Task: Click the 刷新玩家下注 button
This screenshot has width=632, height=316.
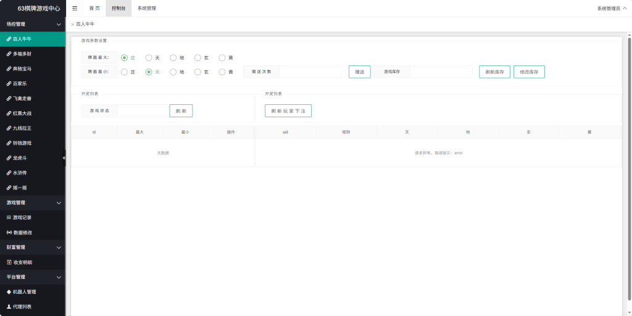Action: point(288,111)
